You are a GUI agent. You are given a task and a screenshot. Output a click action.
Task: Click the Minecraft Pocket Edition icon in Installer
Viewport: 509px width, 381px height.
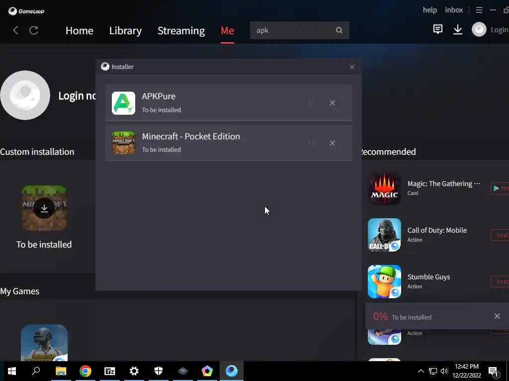pyautogui.click(x=123, y=143)
